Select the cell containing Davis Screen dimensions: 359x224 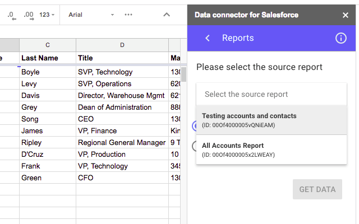[48, 96]
